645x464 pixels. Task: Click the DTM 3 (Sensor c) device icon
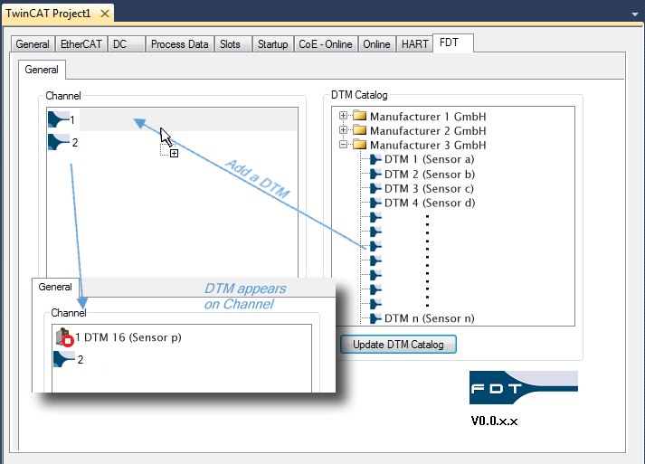tap(375, 188)
